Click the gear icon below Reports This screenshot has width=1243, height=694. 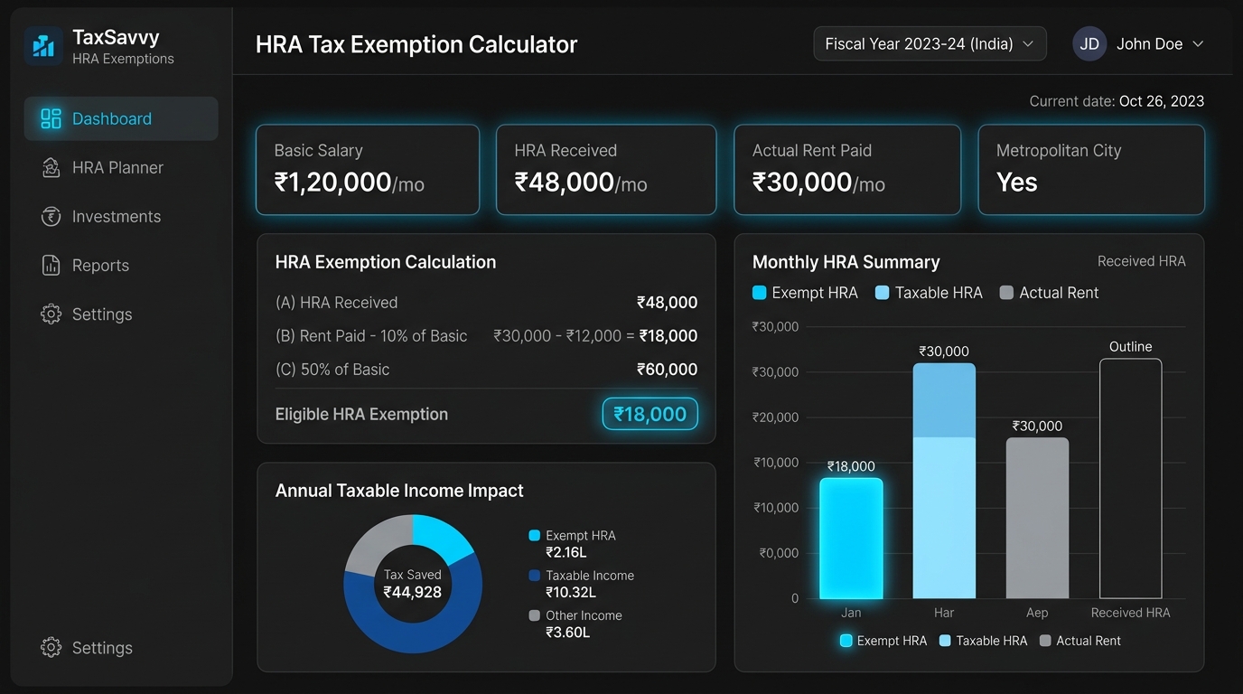(51, 314)
